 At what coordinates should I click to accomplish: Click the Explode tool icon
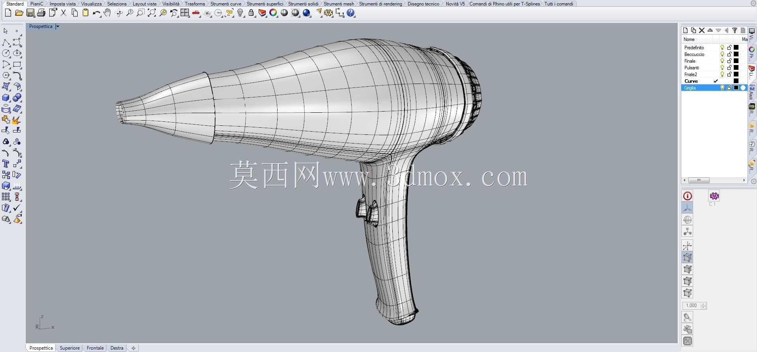coord(17,120)
